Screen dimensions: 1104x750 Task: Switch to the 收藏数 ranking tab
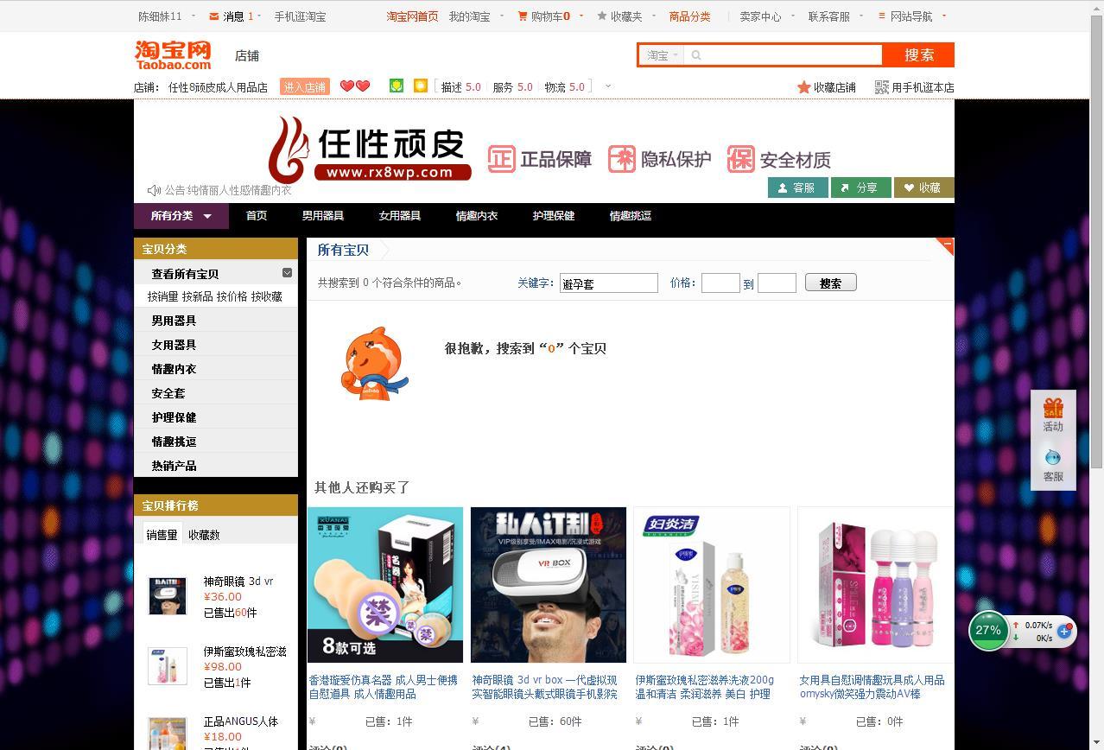[204, 535]
